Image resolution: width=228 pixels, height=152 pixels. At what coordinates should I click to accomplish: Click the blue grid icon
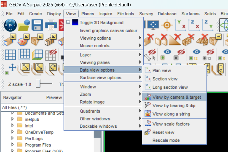pos(10,55)
